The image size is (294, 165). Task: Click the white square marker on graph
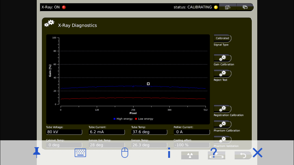click(148, 84)
